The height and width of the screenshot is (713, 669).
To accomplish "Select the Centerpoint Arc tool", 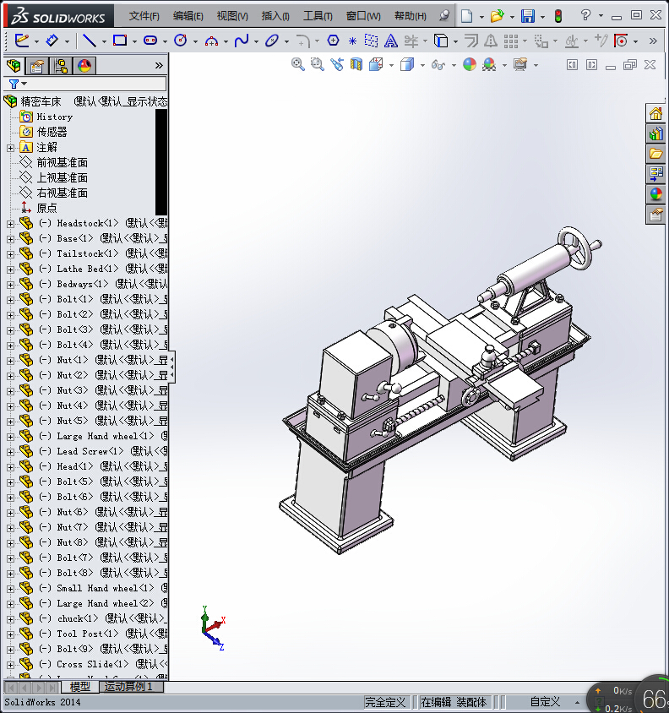I will pyautogui.click(x=211, y=41).
